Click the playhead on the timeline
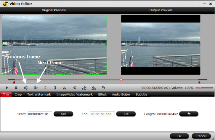This screenshot has width=215, height=140. (121, 80)
